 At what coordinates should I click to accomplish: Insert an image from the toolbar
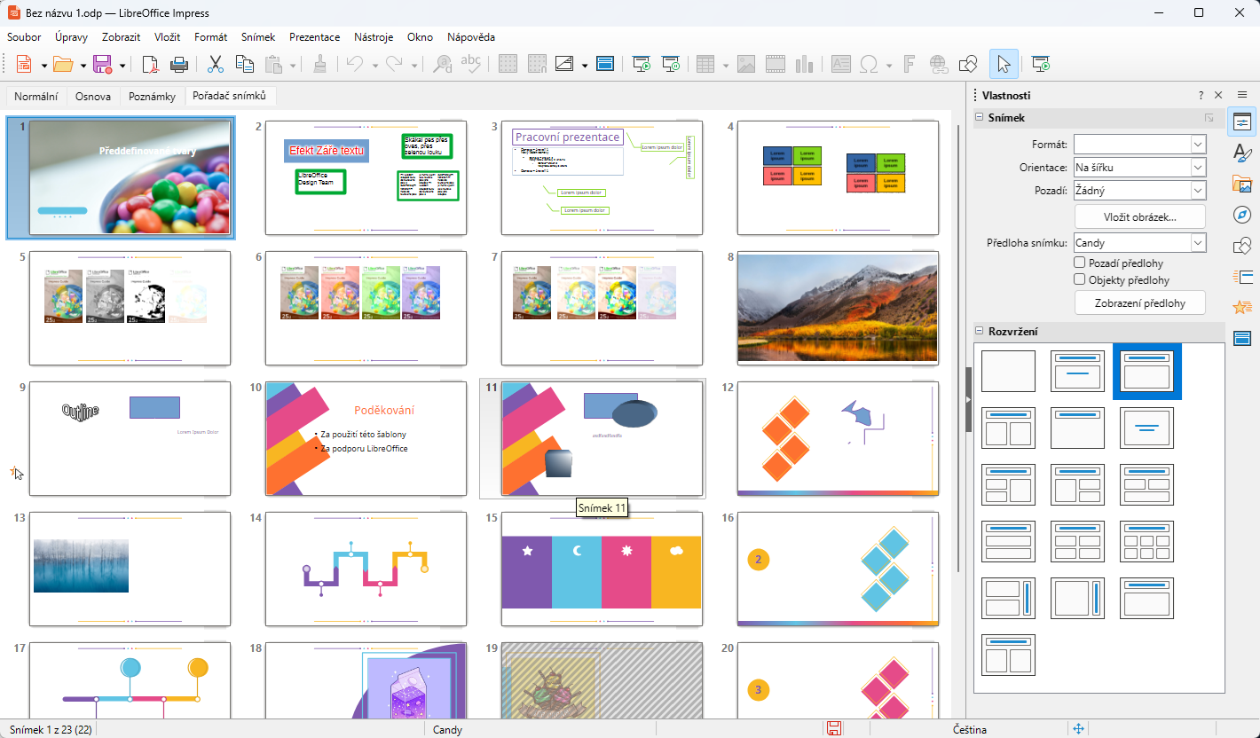tap(746, 64)
